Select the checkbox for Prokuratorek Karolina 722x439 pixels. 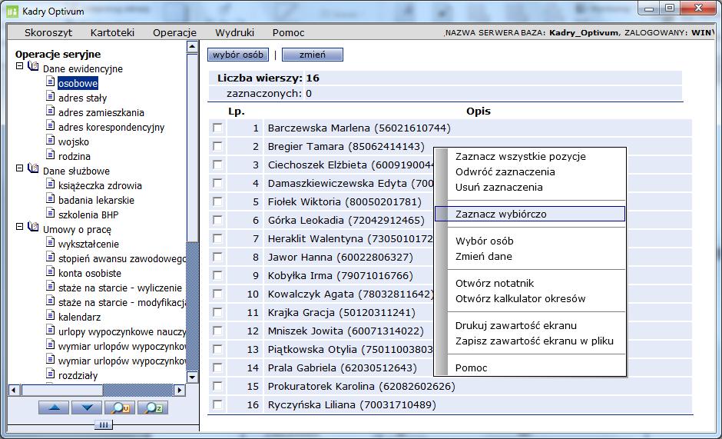tap(217, 386)
